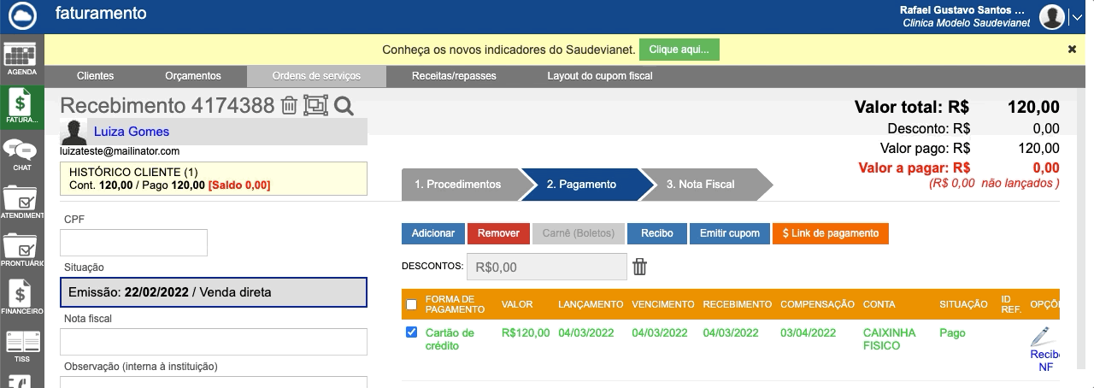The image size is (1094, 388).
Task: Click the Valor a pagar red label
Action: (914, 168)
